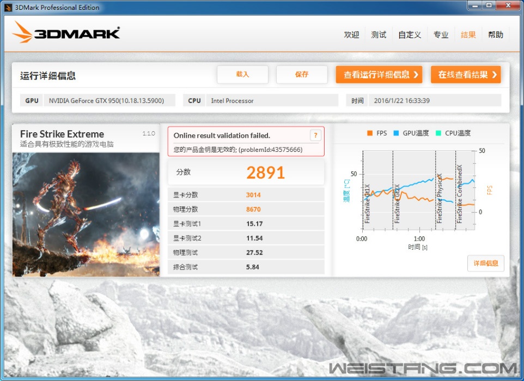Viewport: 524px width, 381px height.
Task: Click the CPU field Intel Processor
Action: (272, 101)
